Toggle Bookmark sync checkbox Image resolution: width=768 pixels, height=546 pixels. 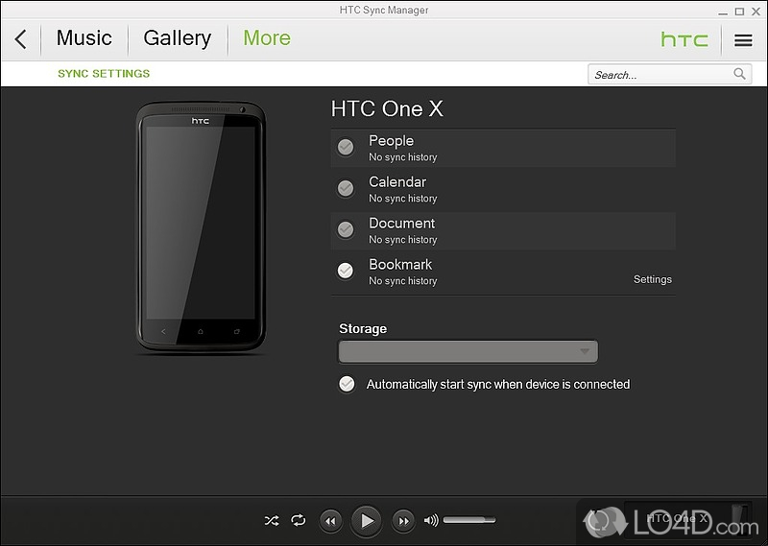click(x=346, y=271)
